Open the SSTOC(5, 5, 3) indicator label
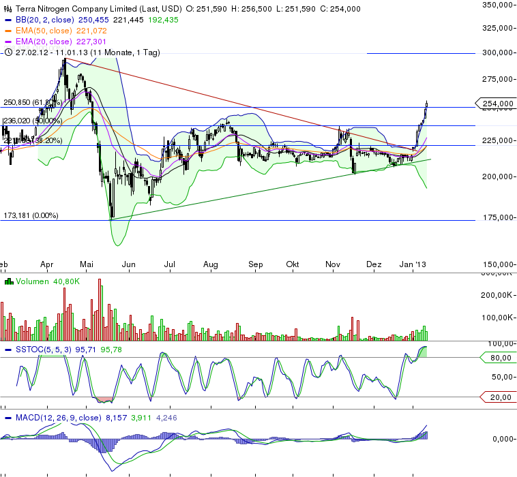517x477 pixels. tap(42, 350)
